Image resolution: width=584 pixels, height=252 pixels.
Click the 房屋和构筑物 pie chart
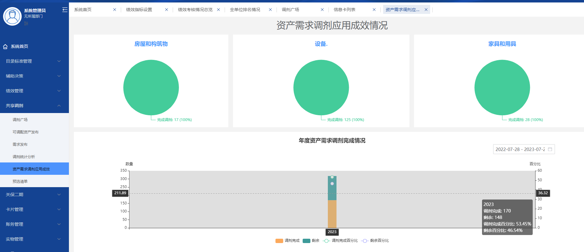click(151, 87)
